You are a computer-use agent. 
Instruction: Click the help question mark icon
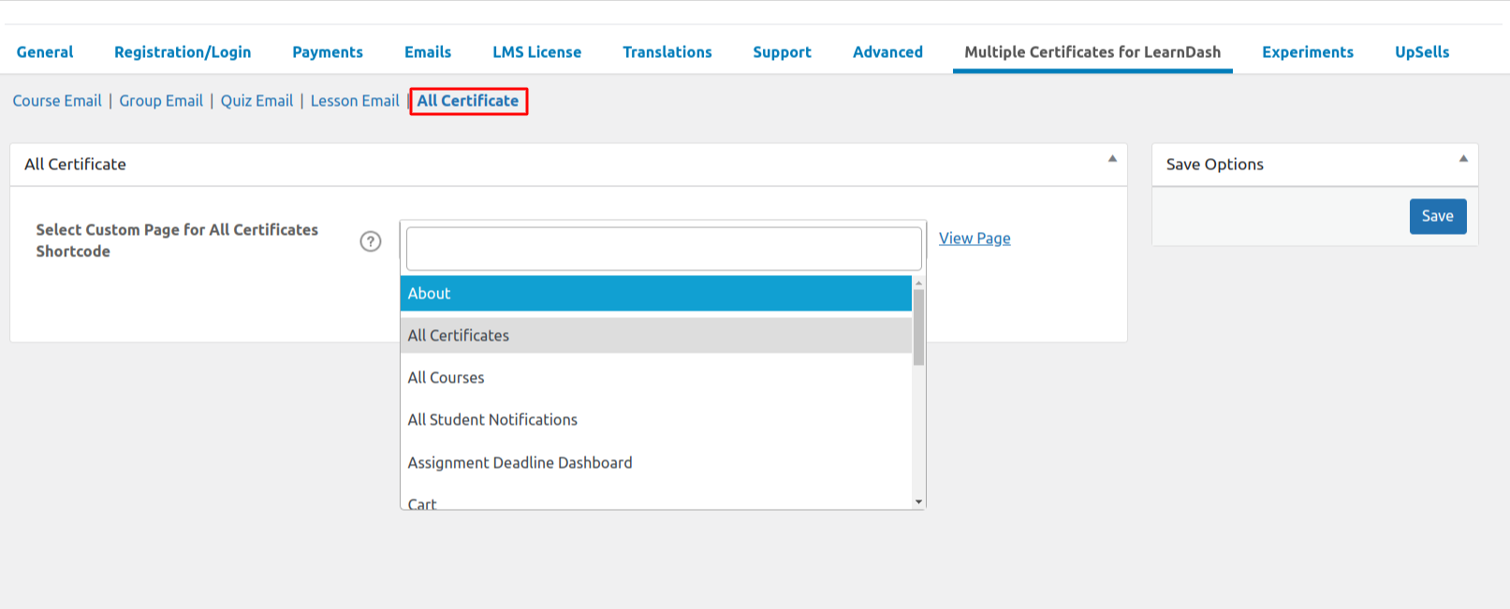pyautogui.click(x=371, y=241)
